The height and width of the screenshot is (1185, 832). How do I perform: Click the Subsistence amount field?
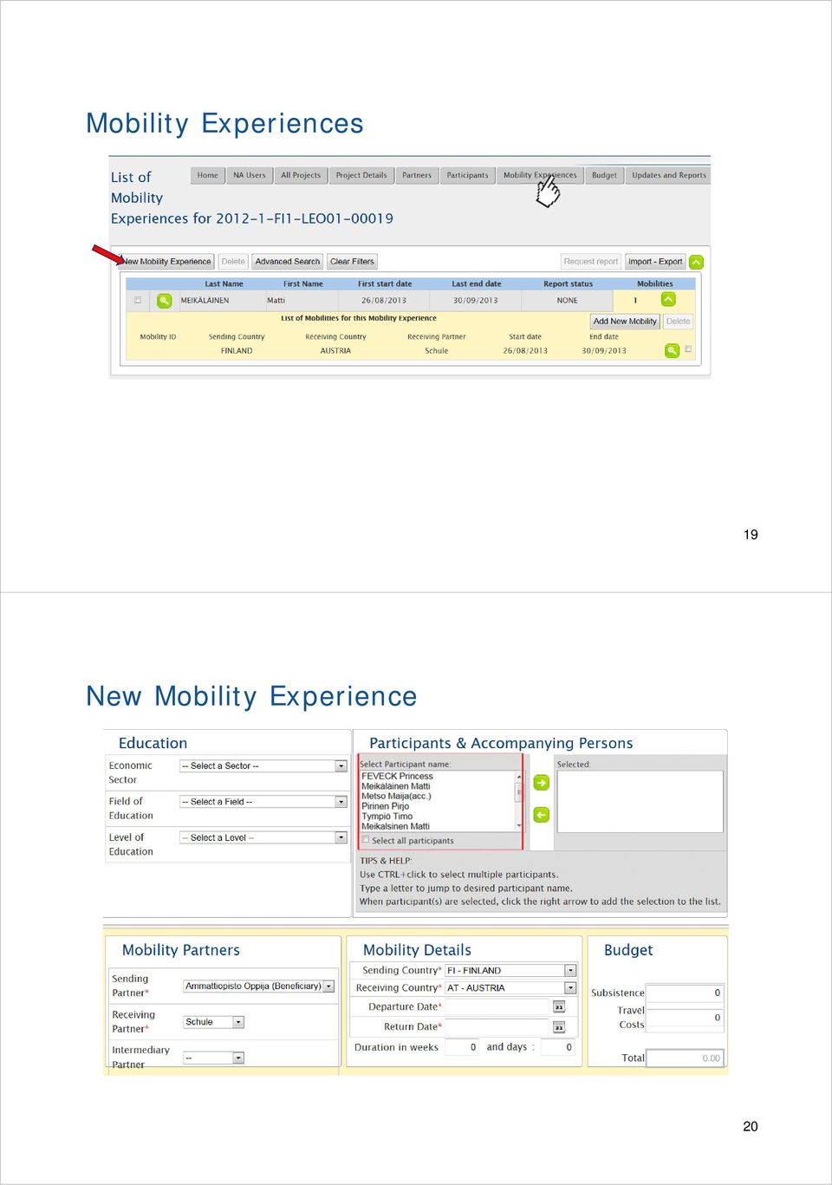pyautogui.click(x=686, y=993)
